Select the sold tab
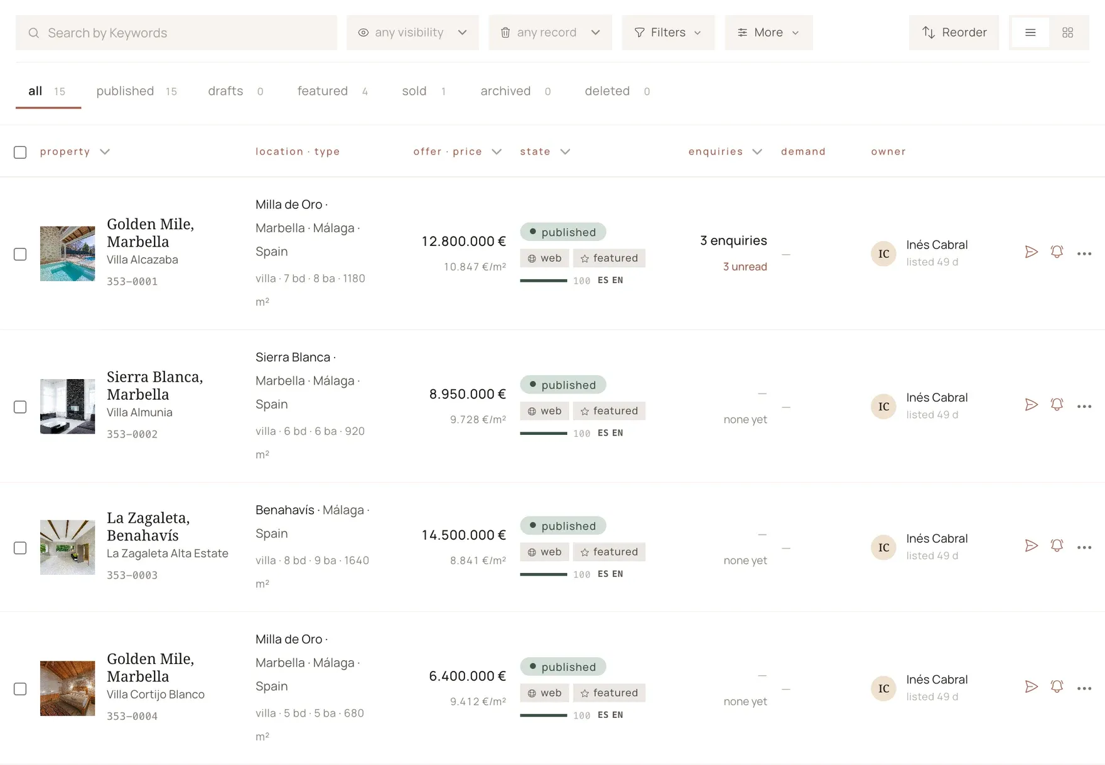 pos(424,91)
